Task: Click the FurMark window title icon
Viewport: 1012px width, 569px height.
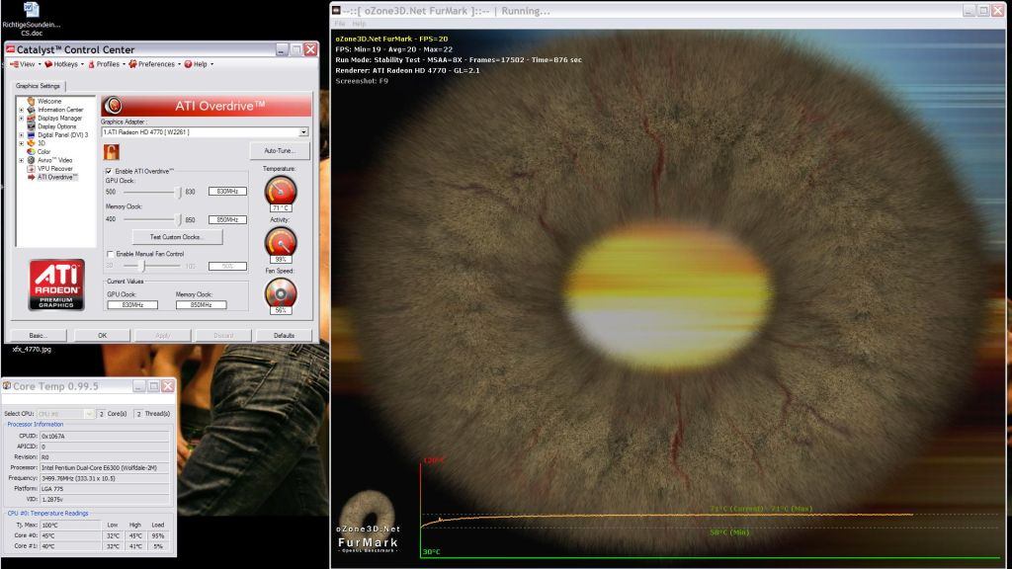Action: point(336,10)
